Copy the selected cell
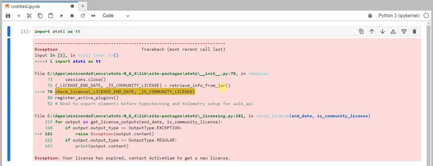Image resolution: width=433 pixels, height=166 pixels. click(x=40, y=16)
